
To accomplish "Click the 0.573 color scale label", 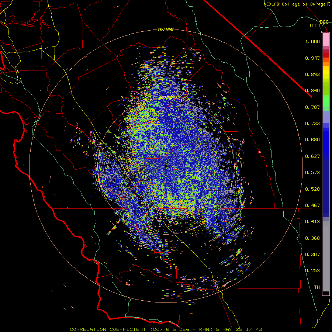I will [312, 173].
